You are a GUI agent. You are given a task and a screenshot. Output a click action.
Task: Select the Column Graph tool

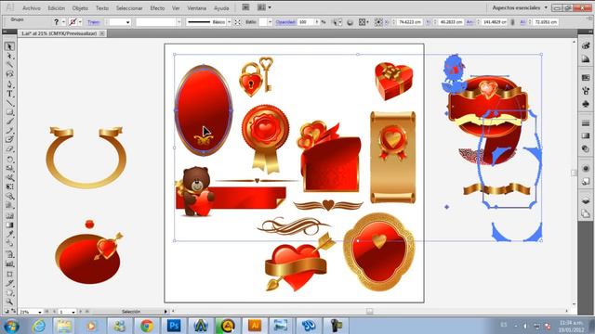click(9, 264)
